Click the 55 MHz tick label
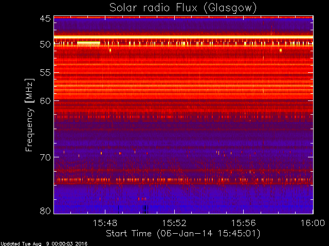This screenshot has width=329, height=246. click(45, 73)
